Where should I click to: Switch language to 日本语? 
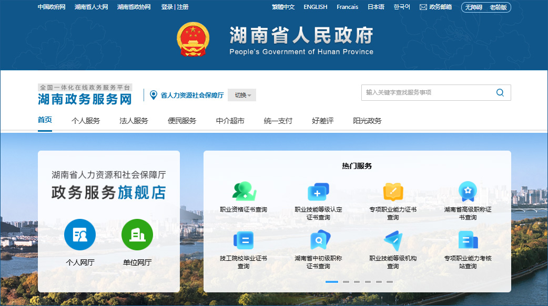point(376,7)
